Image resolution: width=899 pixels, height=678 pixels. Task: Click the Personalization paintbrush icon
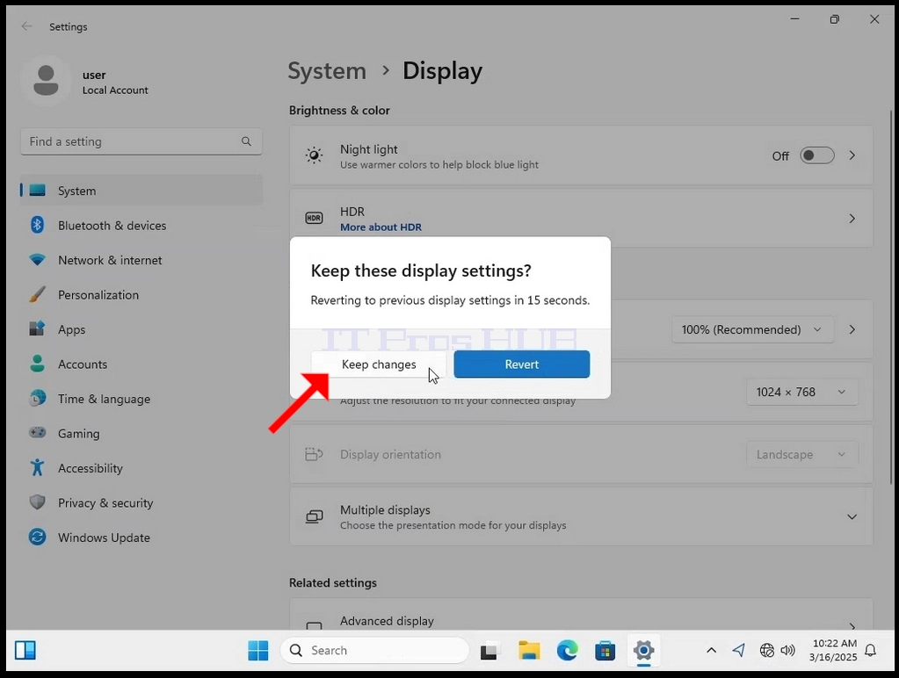pyautogui.click(x=37, y=294)
